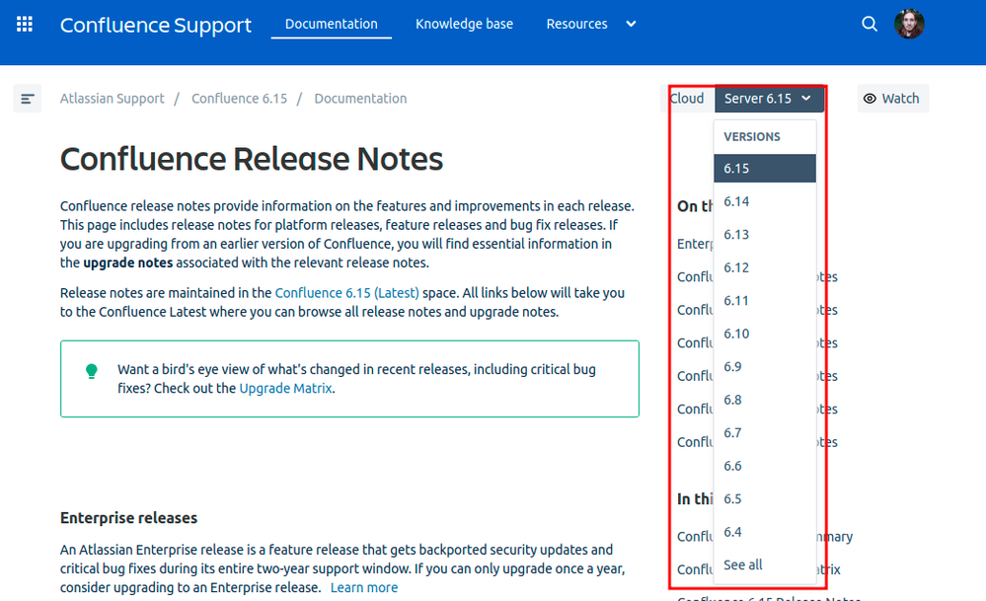This screenshot has width=986, height=601.
Task: Expand the Resources menu chevron
Action: (x=631, y=24)
